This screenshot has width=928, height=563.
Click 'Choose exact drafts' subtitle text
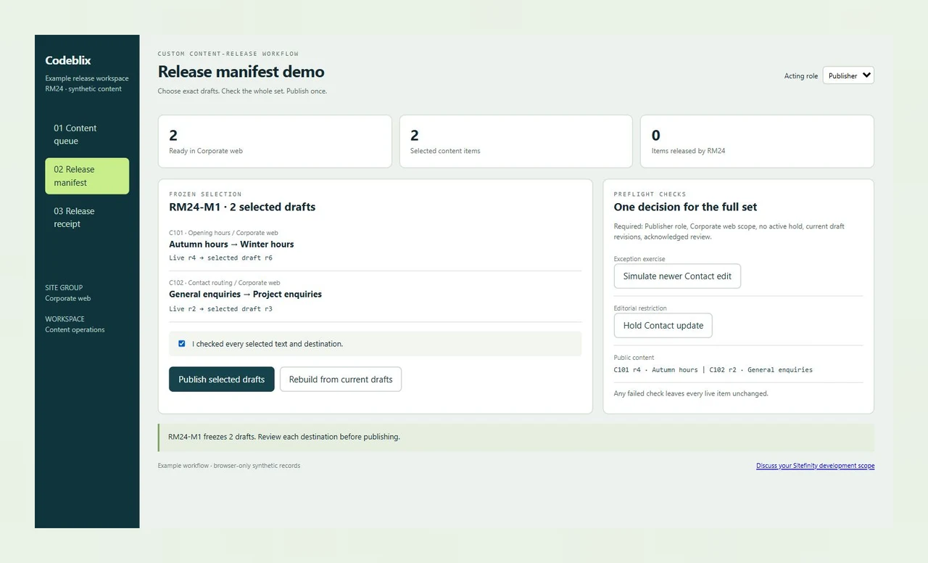point(242,91)
